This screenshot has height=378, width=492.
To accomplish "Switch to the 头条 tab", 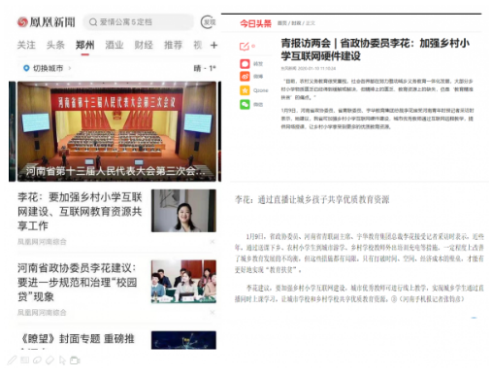I will [x=55, y=45].
